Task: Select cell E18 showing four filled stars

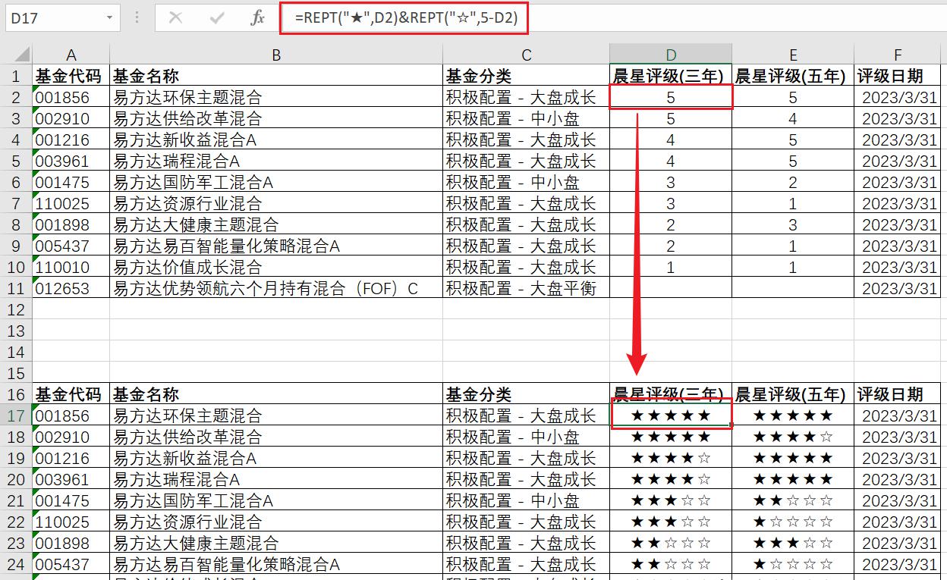Action: point(793,437)
